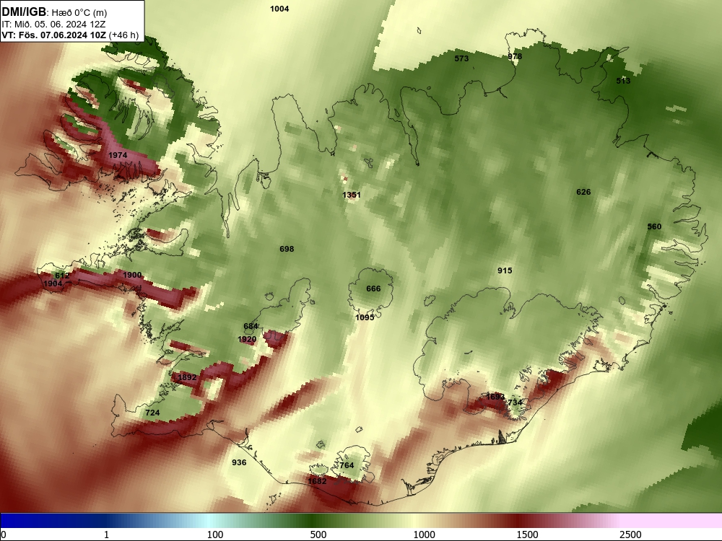Click the color scale label 2500
The image size is (722, 541).
[x=630, y=535]
